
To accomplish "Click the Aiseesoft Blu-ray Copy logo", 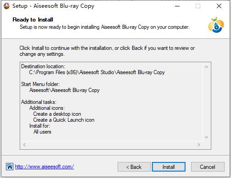I will 216,25.
